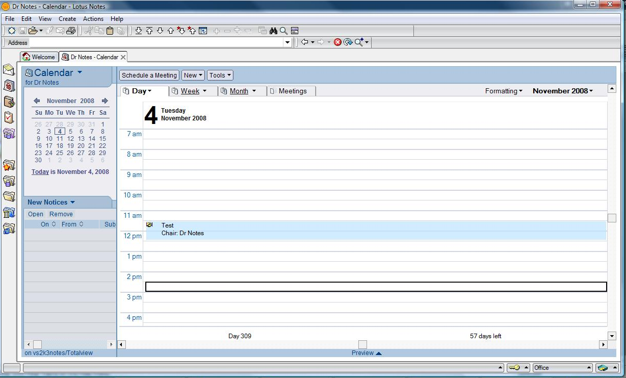Click the Previous Unread starred arrow icon

(192, 31)
